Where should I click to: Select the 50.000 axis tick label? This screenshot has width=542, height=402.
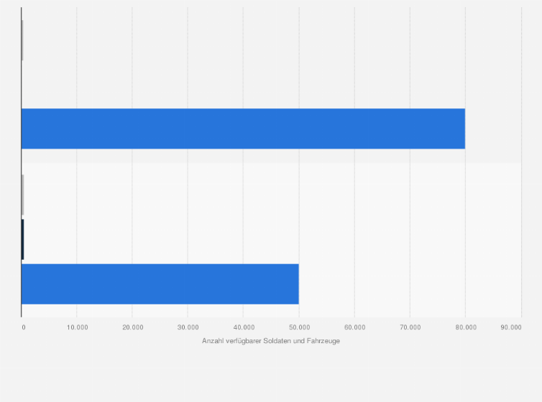(x=299, y=327)
